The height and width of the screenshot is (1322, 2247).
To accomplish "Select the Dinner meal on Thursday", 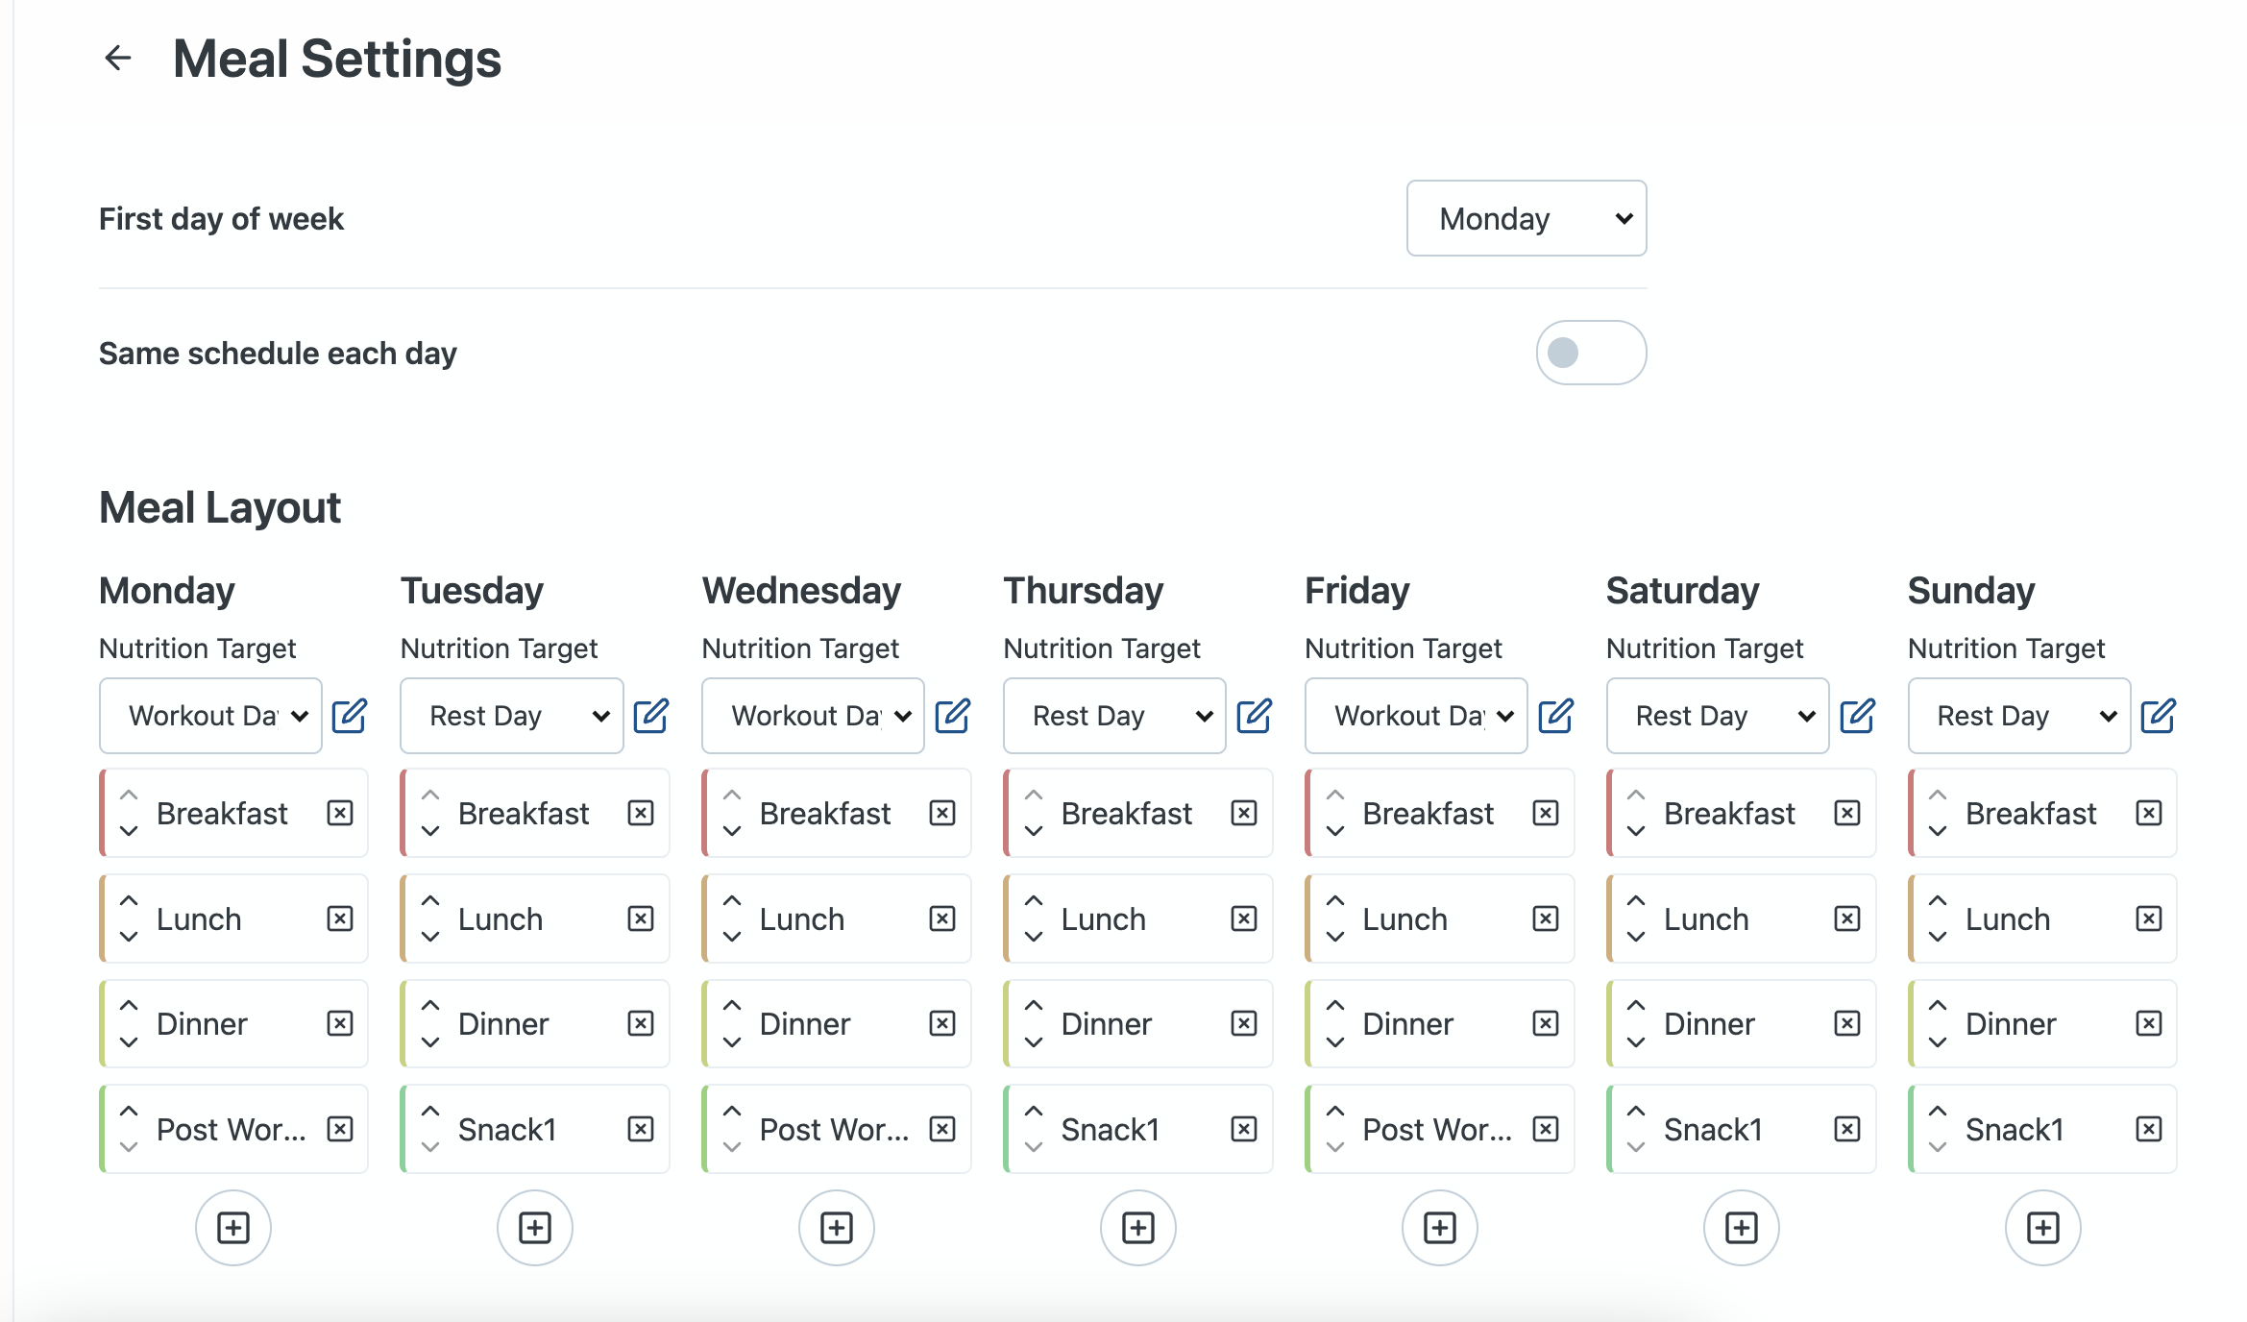I will tap(1107, 1024).
